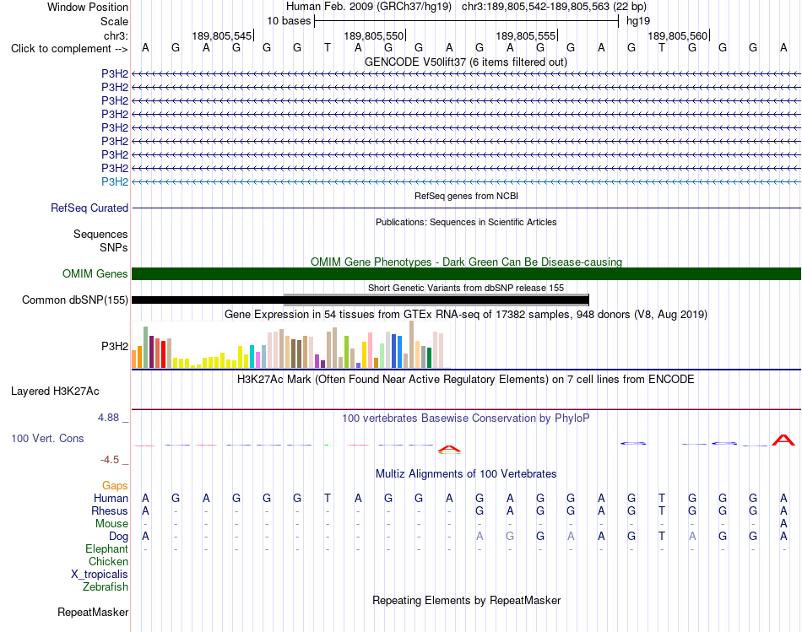Click 'RefSeq genes from NCBI' title

click(x=466, y=196)
